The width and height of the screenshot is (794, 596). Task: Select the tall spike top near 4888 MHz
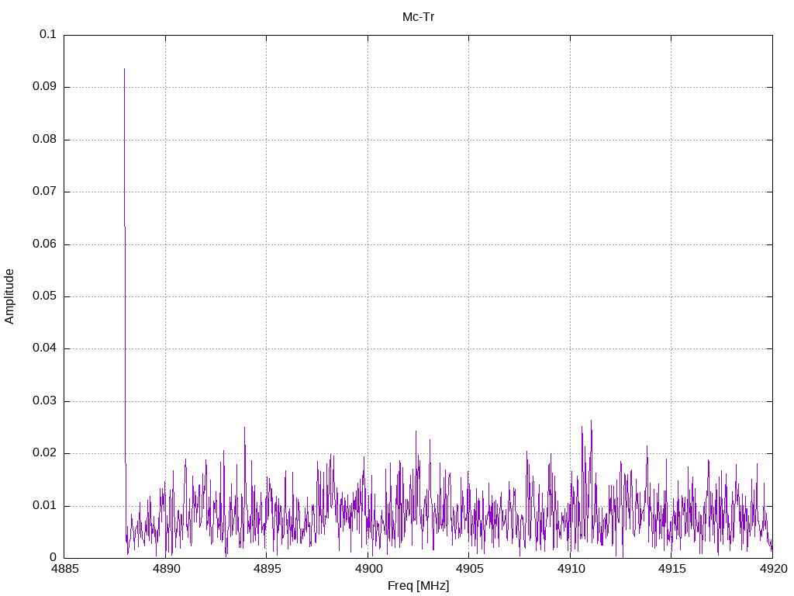click(x=124, y=70)
